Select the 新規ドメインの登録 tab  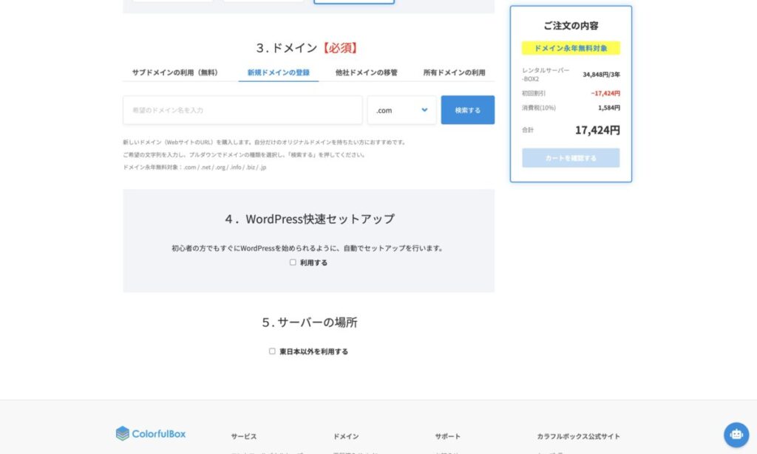tap(278, 72)
